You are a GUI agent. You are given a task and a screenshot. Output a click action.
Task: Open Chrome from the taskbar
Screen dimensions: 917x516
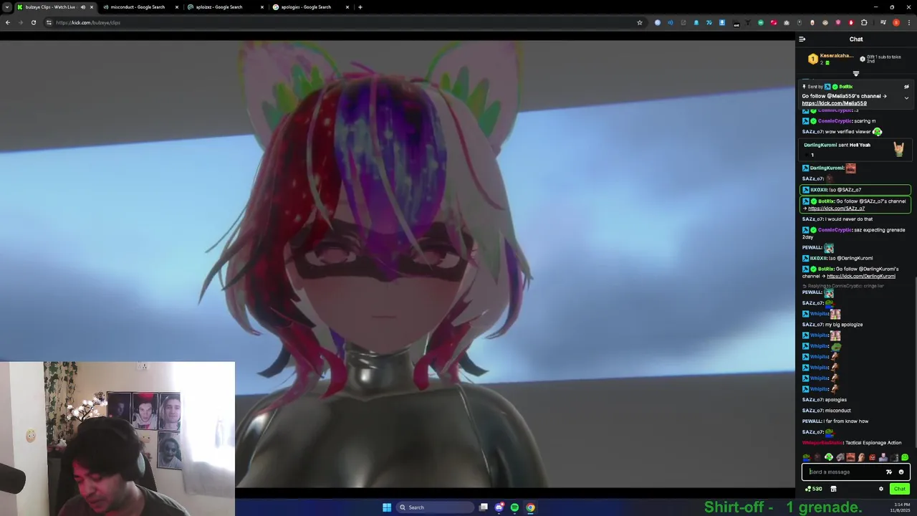click(530, 507)
